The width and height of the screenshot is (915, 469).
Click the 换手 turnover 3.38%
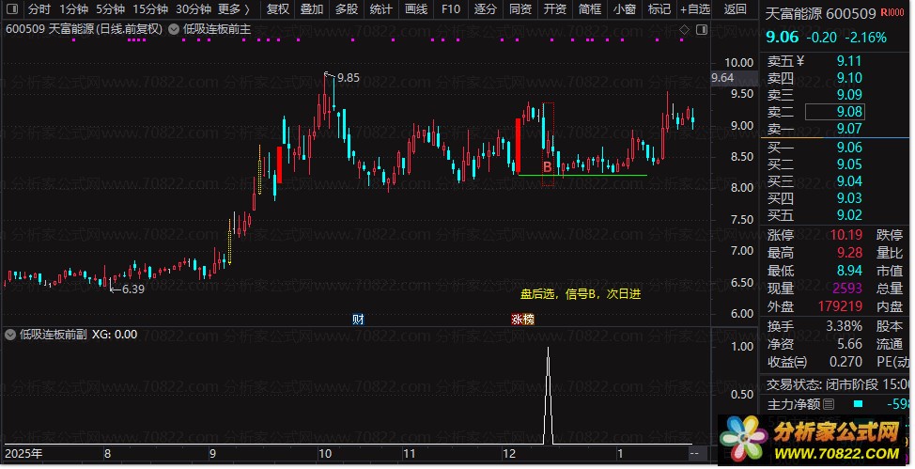coord(844,326)
